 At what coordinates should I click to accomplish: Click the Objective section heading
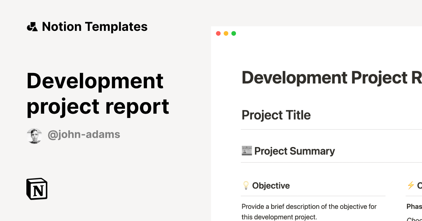point(271,186)
